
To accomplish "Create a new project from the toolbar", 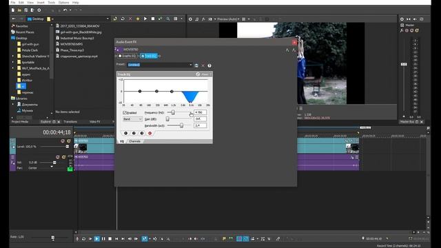I will click(13, 10).
